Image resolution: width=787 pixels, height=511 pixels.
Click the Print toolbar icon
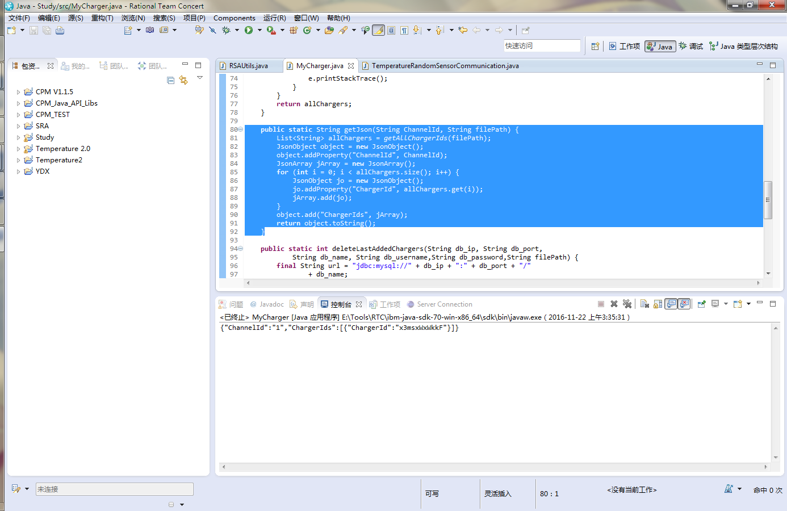click(x=60, y=30)
